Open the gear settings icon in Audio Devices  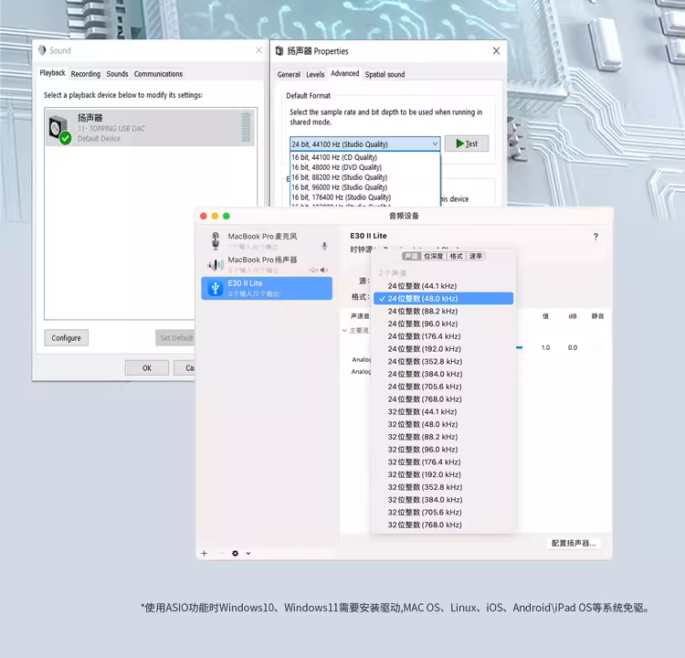(x=235, y=553)
